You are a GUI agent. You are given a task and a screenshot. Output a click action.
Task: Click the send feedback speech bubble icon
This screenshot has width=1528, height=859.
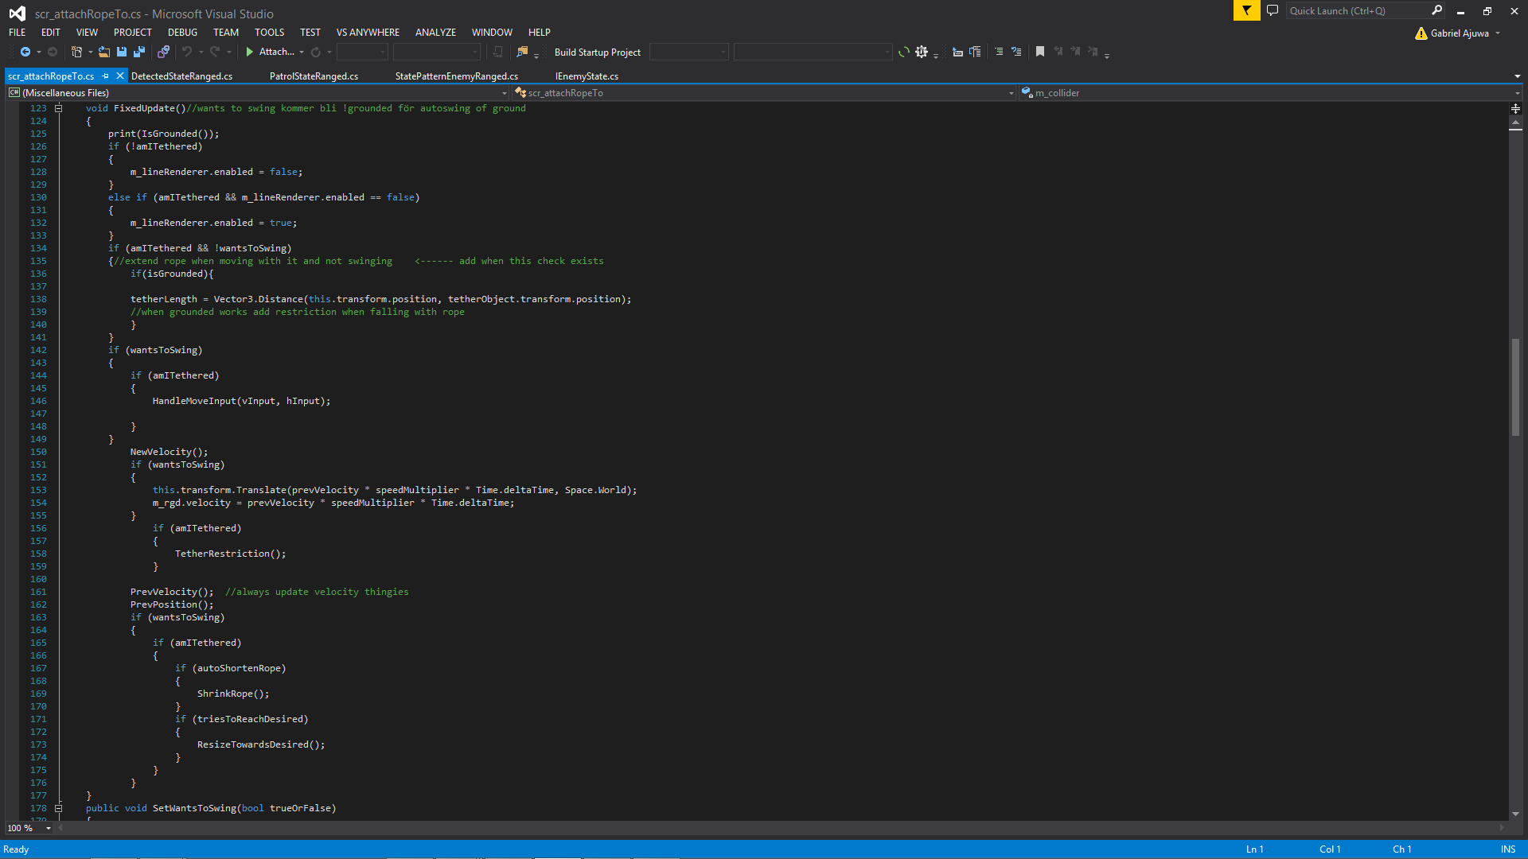click(x=1273, y=10)
